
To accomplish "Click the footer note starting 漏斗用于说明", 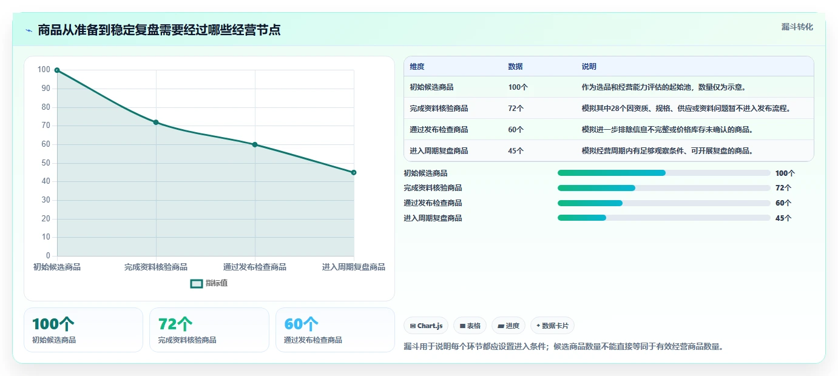I will [x=564, y=347].
